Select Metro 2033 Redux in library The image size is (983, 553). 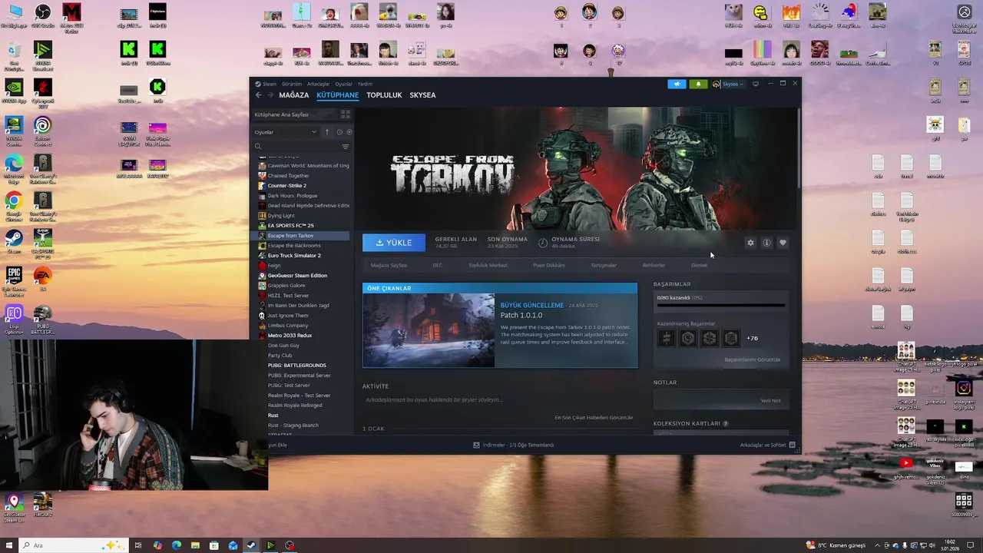click(290, 336)
